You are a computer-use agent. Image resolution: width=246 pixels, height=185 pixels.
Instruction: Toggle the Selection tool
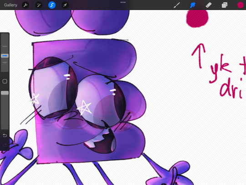click(x=52, y=5)
